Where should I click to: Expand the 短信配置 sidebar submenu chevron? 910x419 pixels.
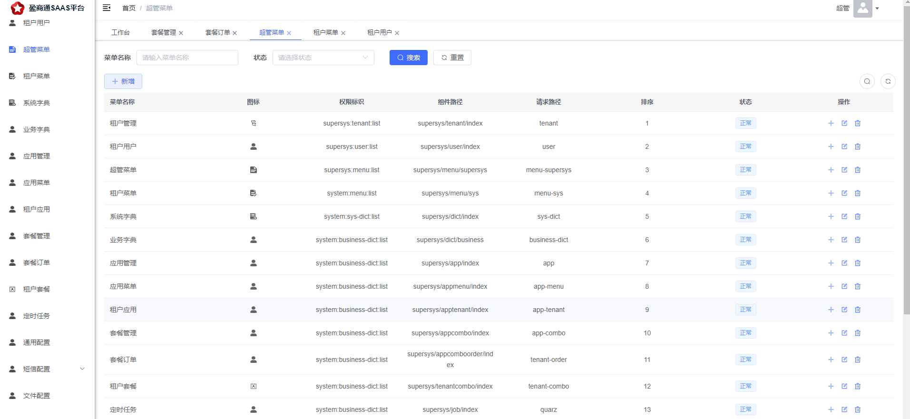tap(82, 369)
